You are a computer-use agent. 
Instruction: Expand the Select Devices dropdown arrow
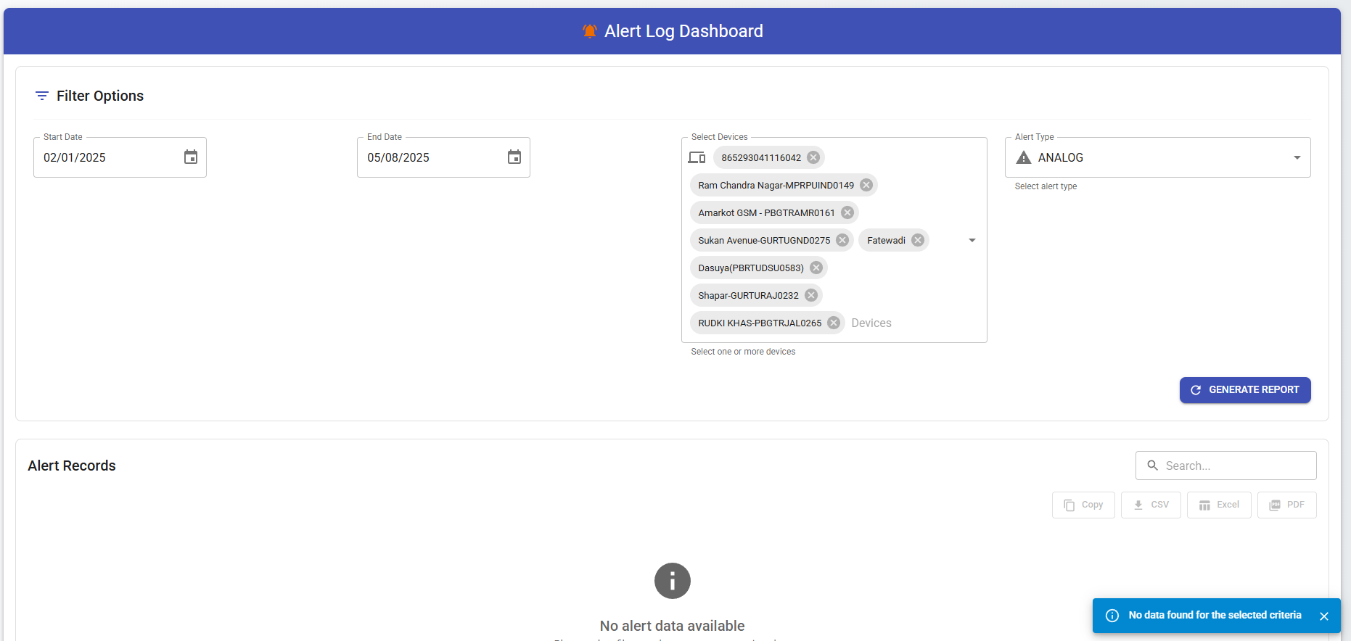(972, 240)
